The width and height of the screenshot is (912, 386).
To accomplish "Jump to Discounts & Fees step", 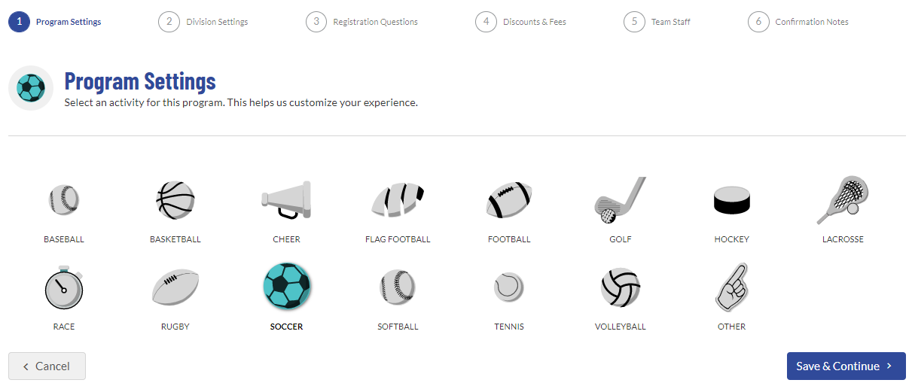I will pyautogui.click(x=521, y=22).
